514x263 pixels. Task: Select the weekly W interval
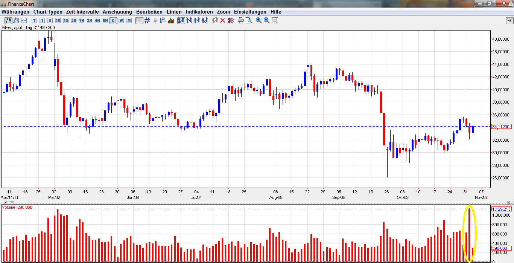pyautogui.click(x=121, y=20)
